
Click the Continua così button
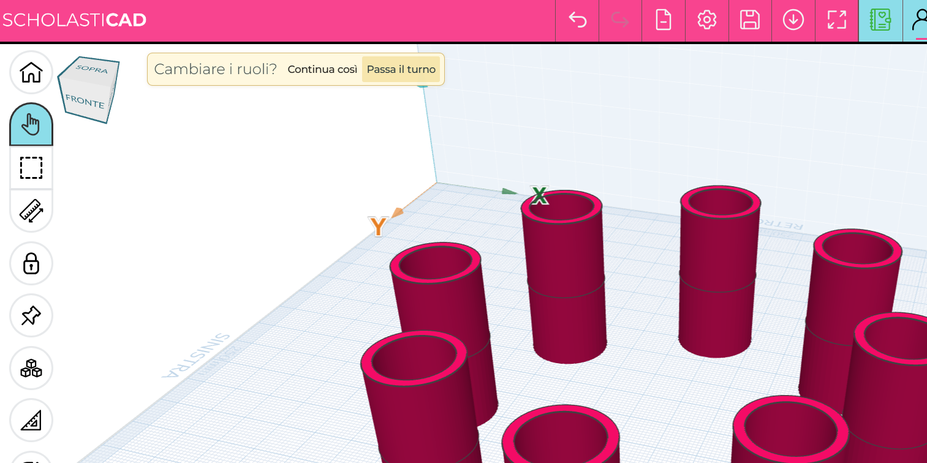[x=322, y=69]
